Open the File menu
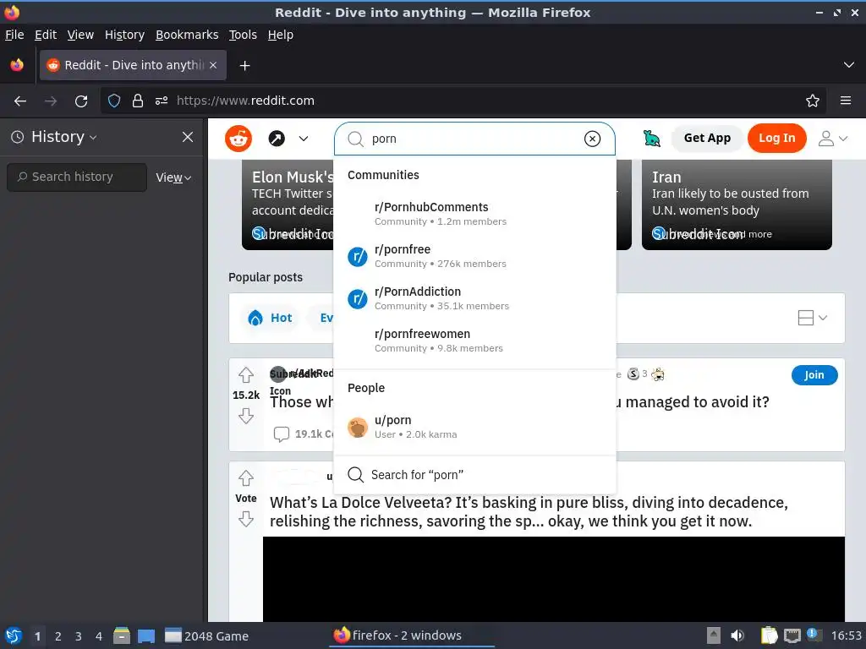 point(14,35)
